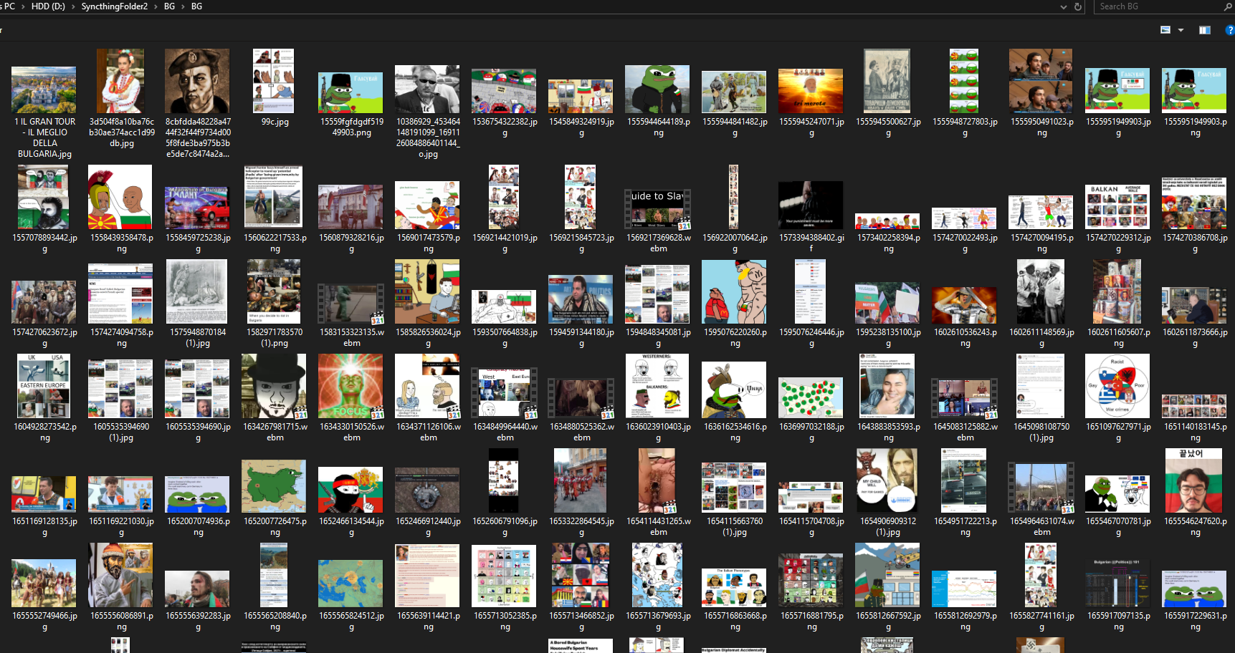Select the 99c.jpg file thumbnail

click(x=274, y=81)
